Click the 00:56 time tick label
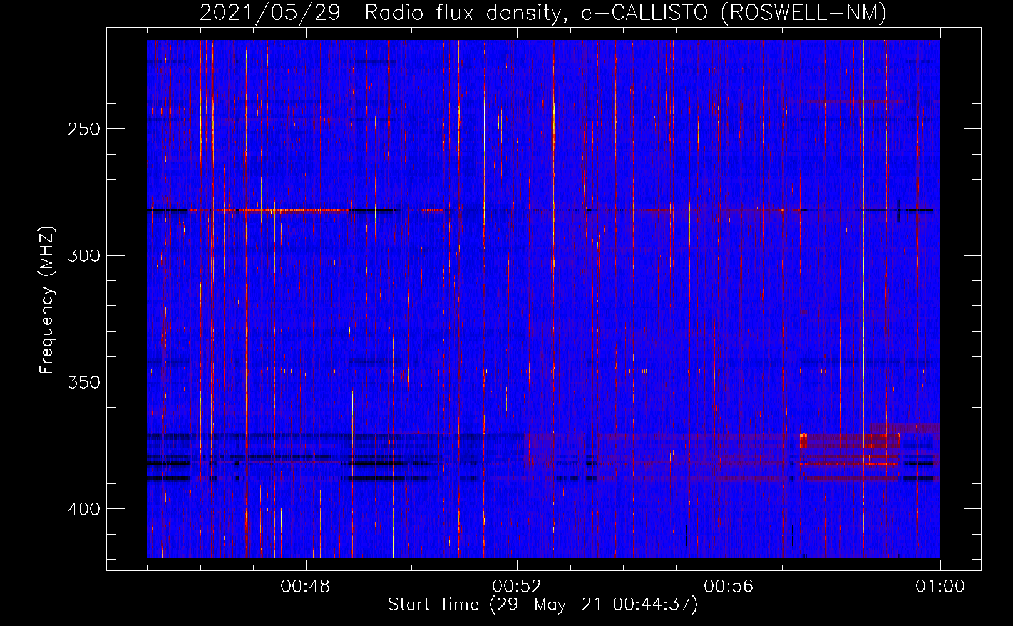The height and width of the screenshot is (626, 1013). 729,587
